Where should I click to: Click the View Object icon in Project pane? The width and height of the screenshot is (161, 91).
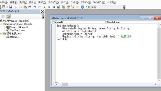click(x=3, y=16)
